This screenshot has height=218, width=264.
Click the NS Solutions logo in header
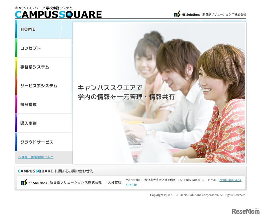[x=187, y=14]
